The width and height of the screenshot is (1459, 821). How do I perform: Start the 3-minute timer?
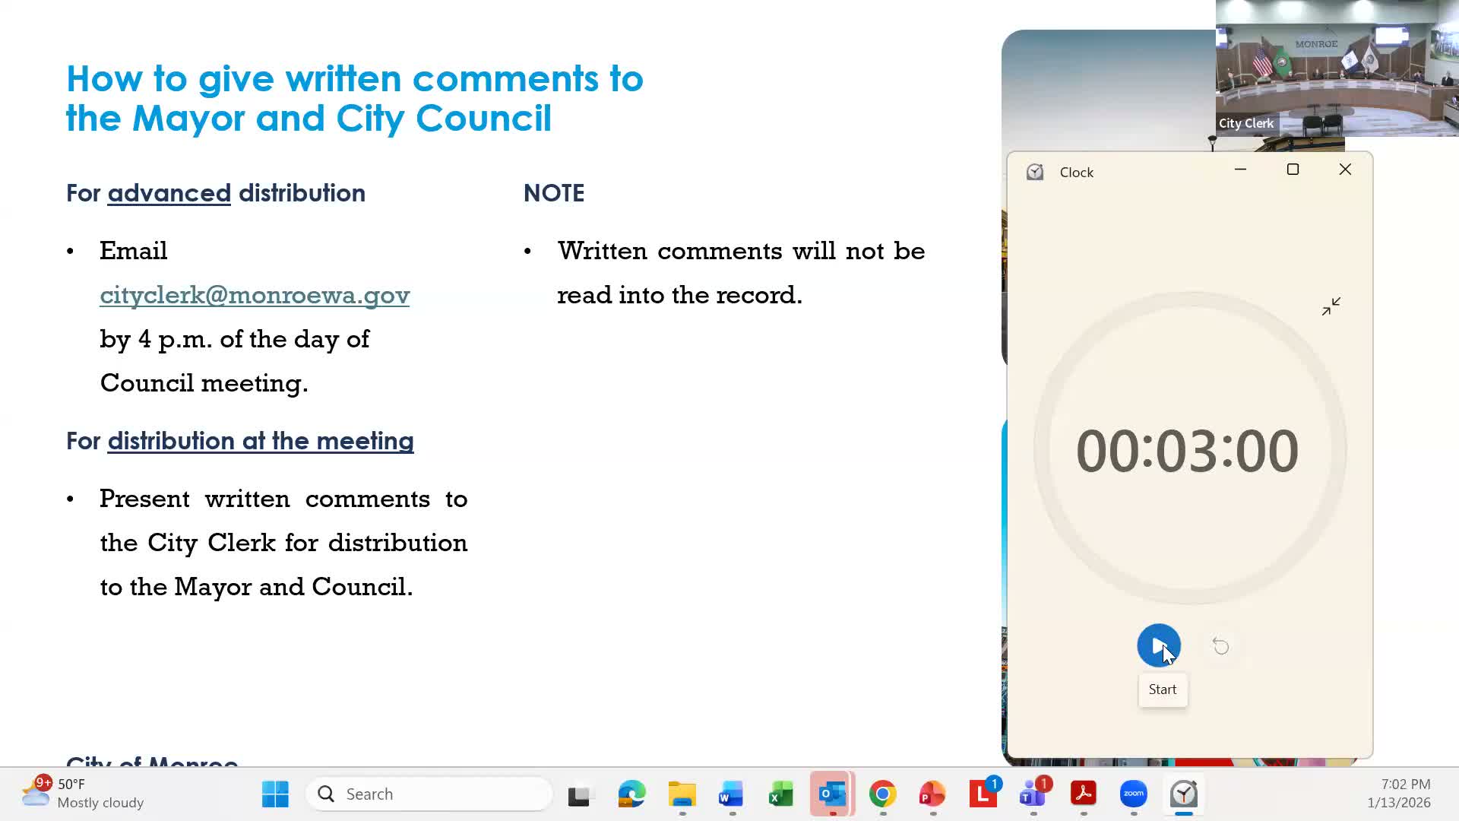1158,645
